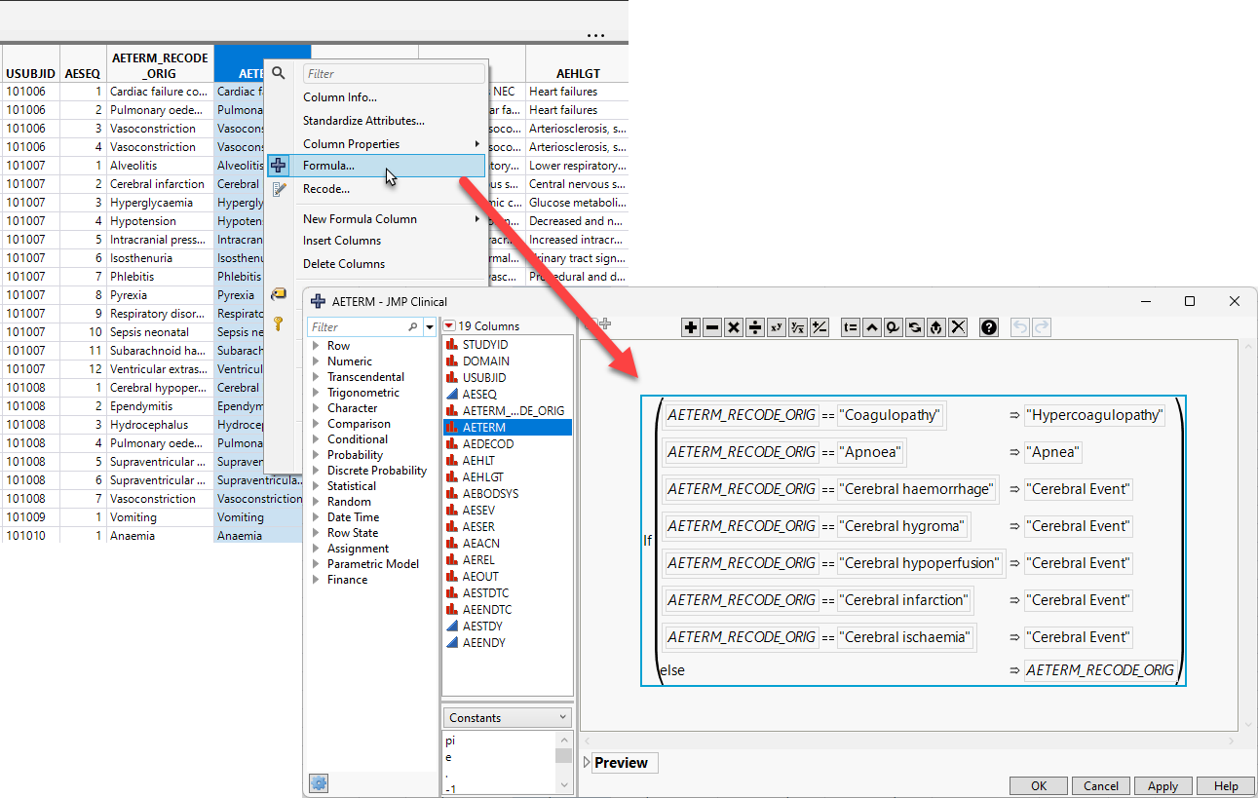Select the AEDECOD column in the list
Image resolution: width=1258 pixels, height=798 pixels.
[x=507, y=443]
